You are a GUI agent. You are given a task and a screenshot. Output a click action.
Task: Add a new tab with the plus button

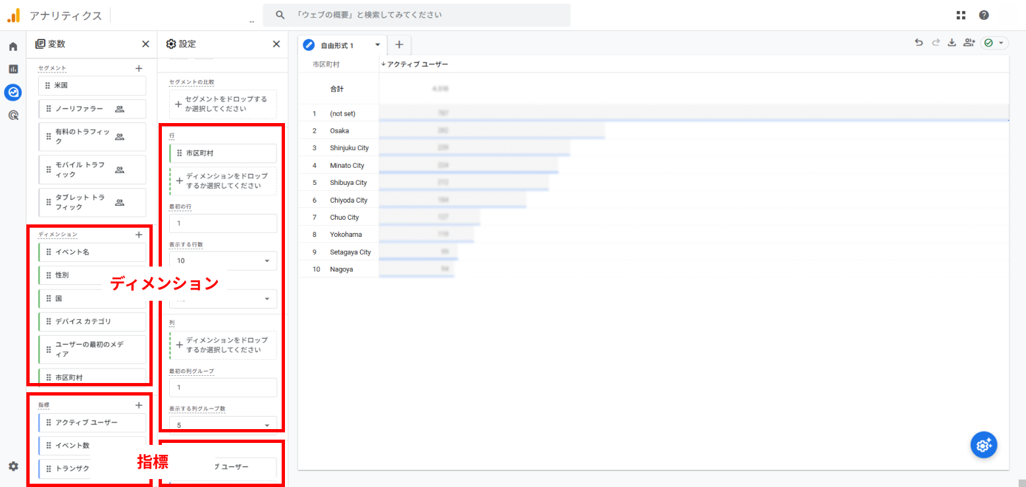pyautogui.click(x=399, y=45)
